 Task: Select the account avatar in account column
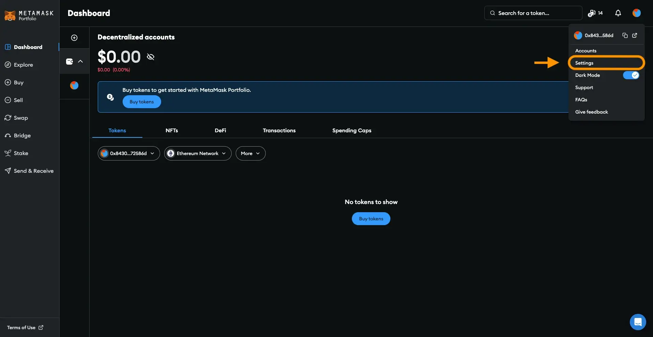point(74,85)
